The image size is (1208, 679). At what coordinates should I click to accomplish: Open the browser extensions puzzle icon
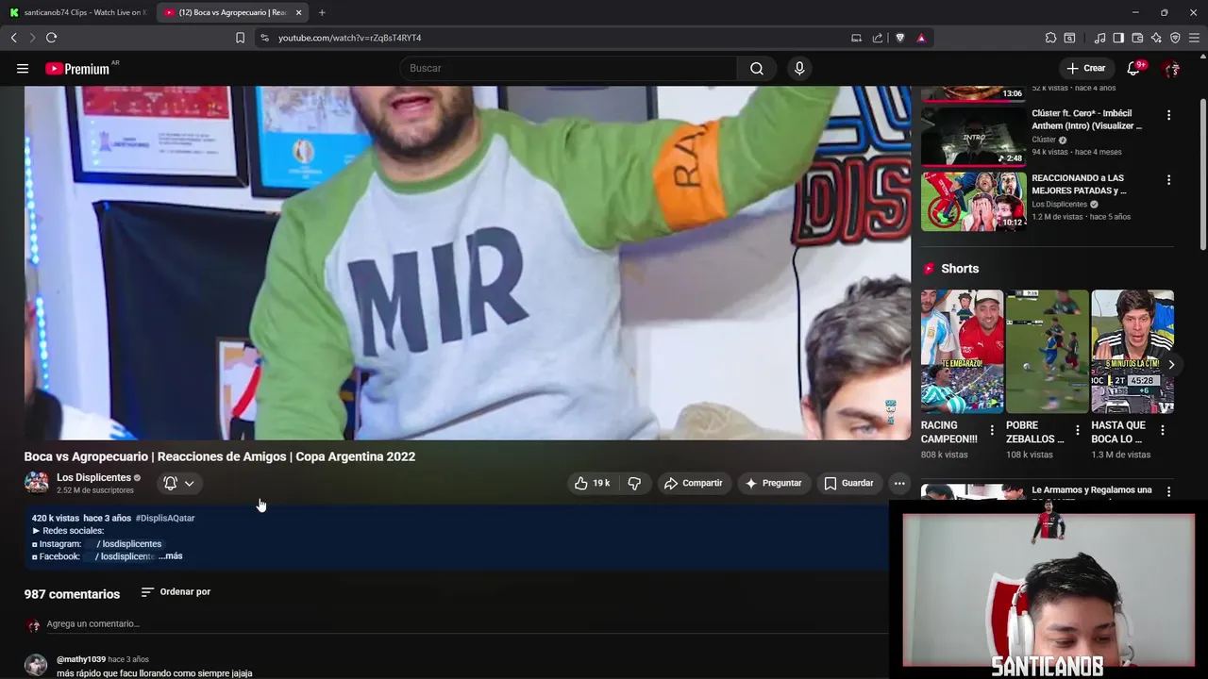coord(1050,38)
